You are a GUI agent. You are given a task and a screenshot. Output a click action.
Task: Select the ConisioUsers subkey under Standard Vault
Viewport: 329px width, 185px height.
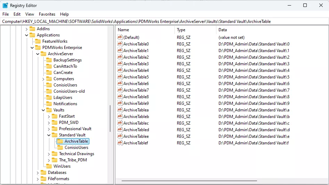pyautogui.click(x=76, y=148)
